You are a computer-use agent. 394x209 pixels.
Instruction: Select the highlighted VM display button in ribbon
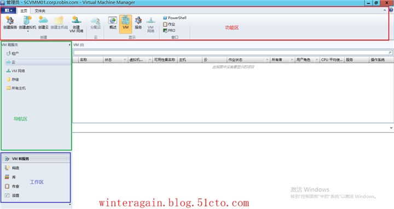[x=125, y=24]
